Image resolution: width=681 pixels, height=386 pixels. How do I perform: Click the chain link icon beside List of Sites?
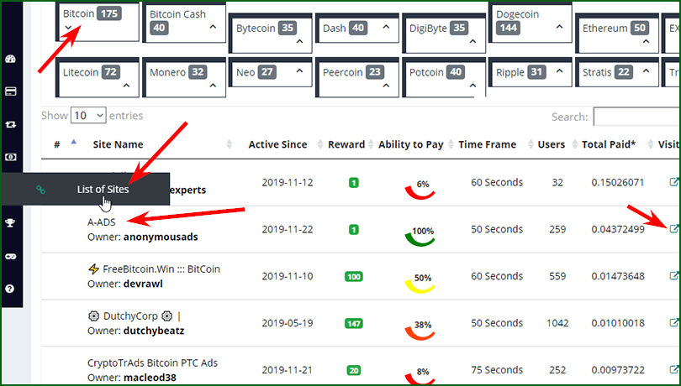pyautogui.click(x=41, y=189)
